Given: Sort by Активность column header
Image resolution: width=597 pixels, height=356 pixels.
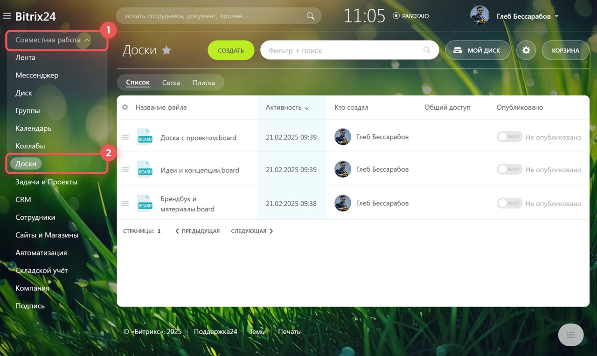Looking at the screenshot, I should pyautogui.click(x=287, y=107).
